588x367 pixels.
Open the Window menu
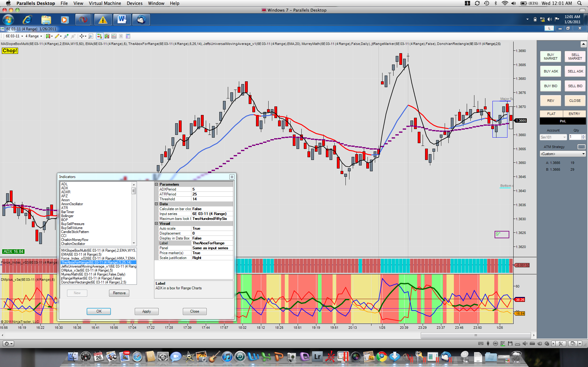156,3
